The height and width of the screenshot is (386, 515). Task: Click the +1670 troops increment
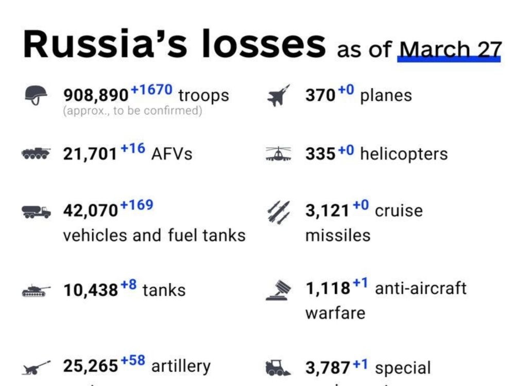point(151,89)
